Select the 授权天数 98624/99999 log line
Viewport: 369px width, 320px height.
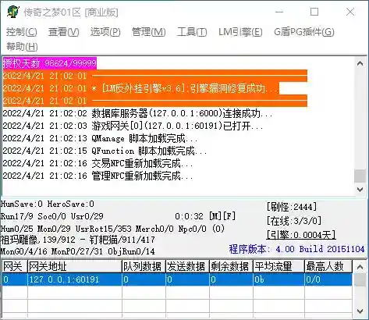pyautogui.click(x=50, y=63)
